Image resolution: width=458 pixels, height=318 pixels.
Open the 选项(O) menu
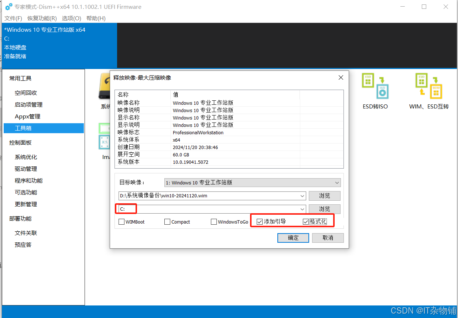pyautogui.click(x=72, y=18)
